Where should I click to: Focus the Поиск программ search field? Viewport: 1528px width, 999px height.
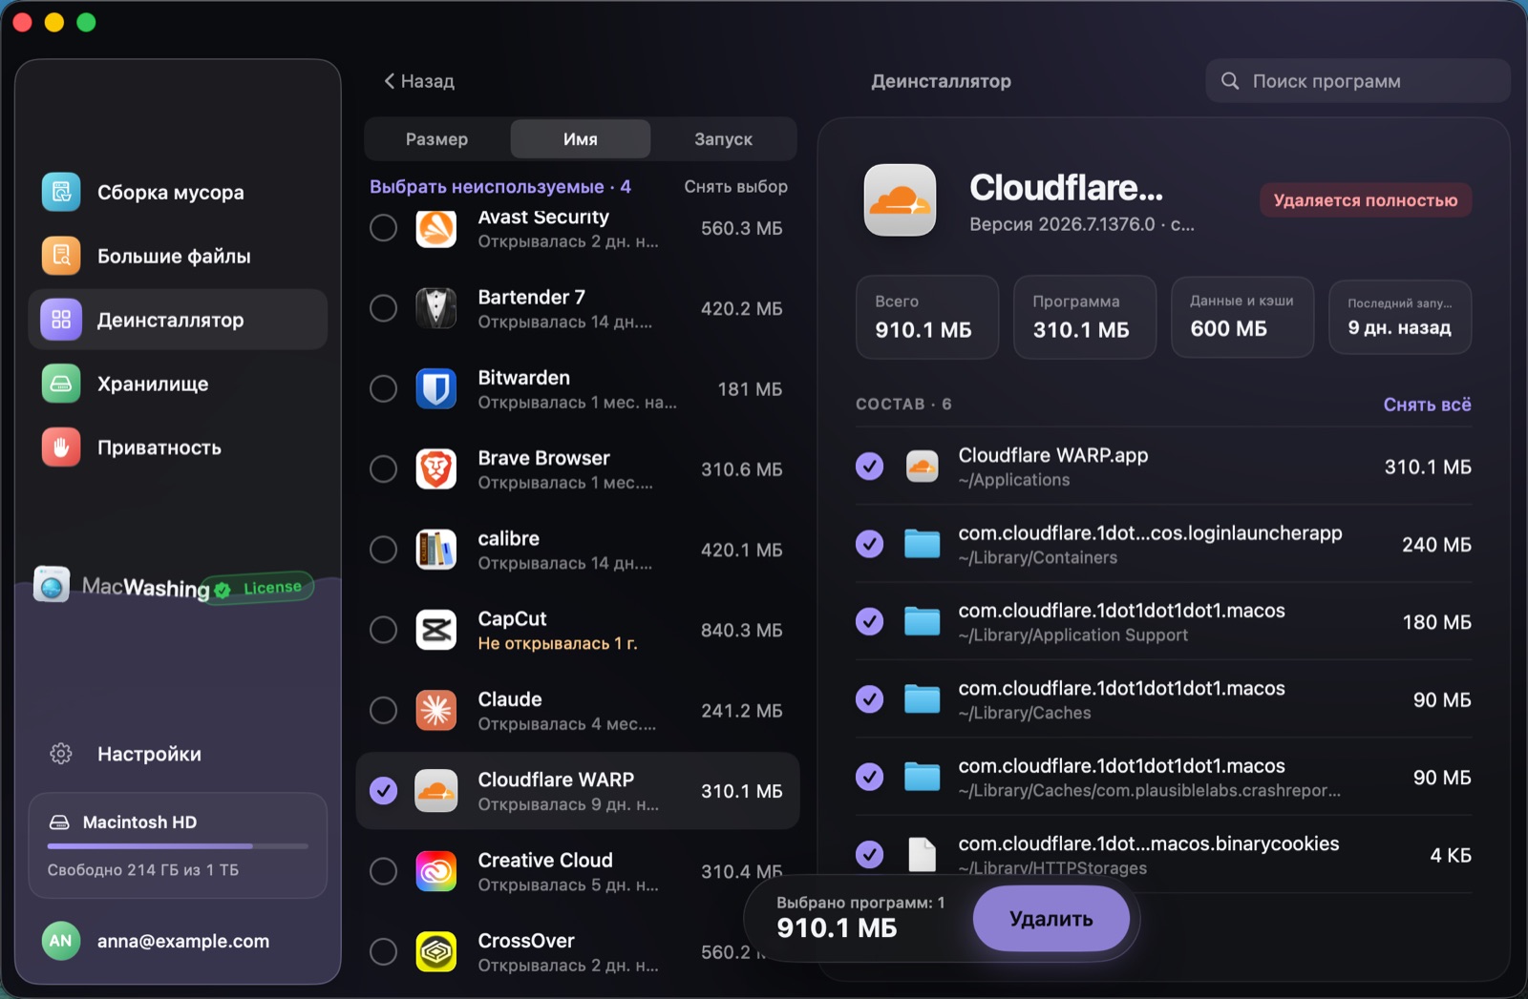[1358, 81]
